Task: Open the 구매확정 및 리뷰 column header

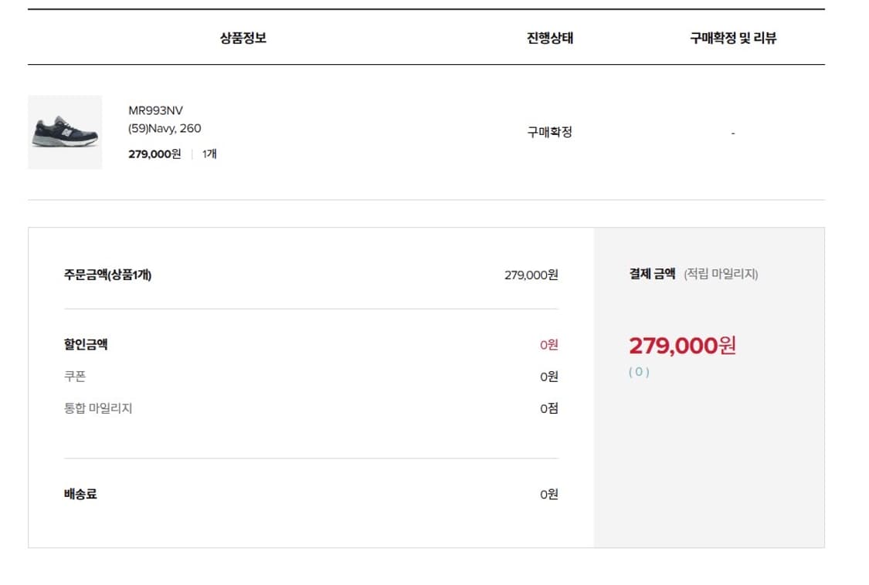Action: [x=731, y=38]
